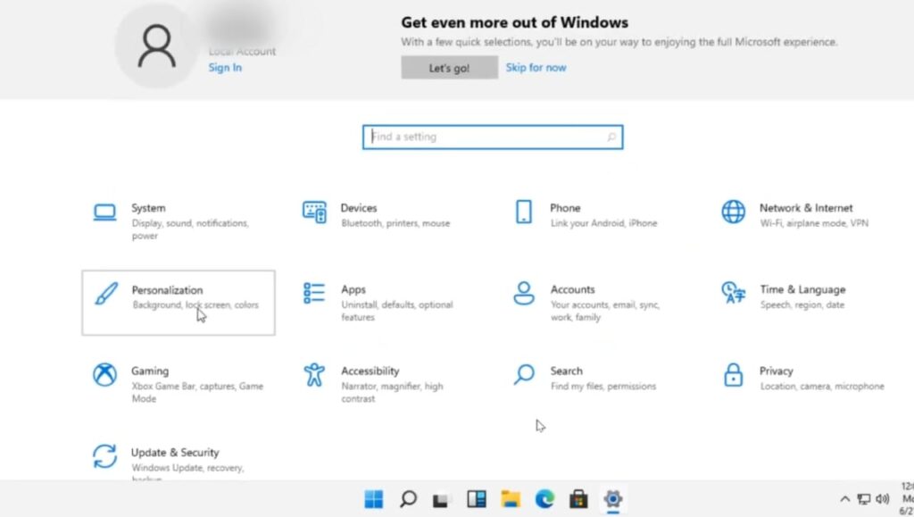
Task: Click the Sign in link
Action: click(x=225, y=68)
